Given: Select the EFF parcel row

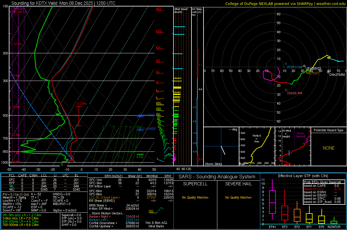Looking at the screenshot, I should 44,183.
